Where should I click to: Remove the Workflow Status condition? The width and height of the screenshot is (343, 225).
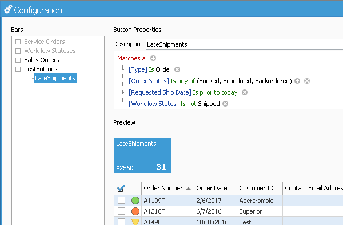[225, 104]
